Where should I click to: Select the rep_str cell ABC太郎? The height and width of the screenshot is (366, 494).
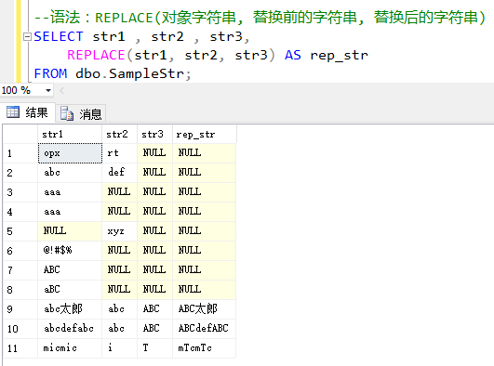pos(205,309)
